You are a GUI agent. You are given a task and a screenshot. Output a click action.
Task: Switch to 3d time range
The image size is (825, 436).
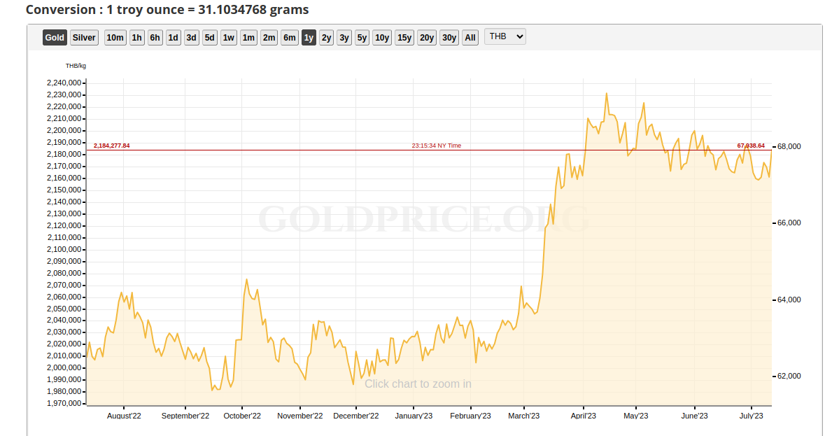(x=192, y=38)
